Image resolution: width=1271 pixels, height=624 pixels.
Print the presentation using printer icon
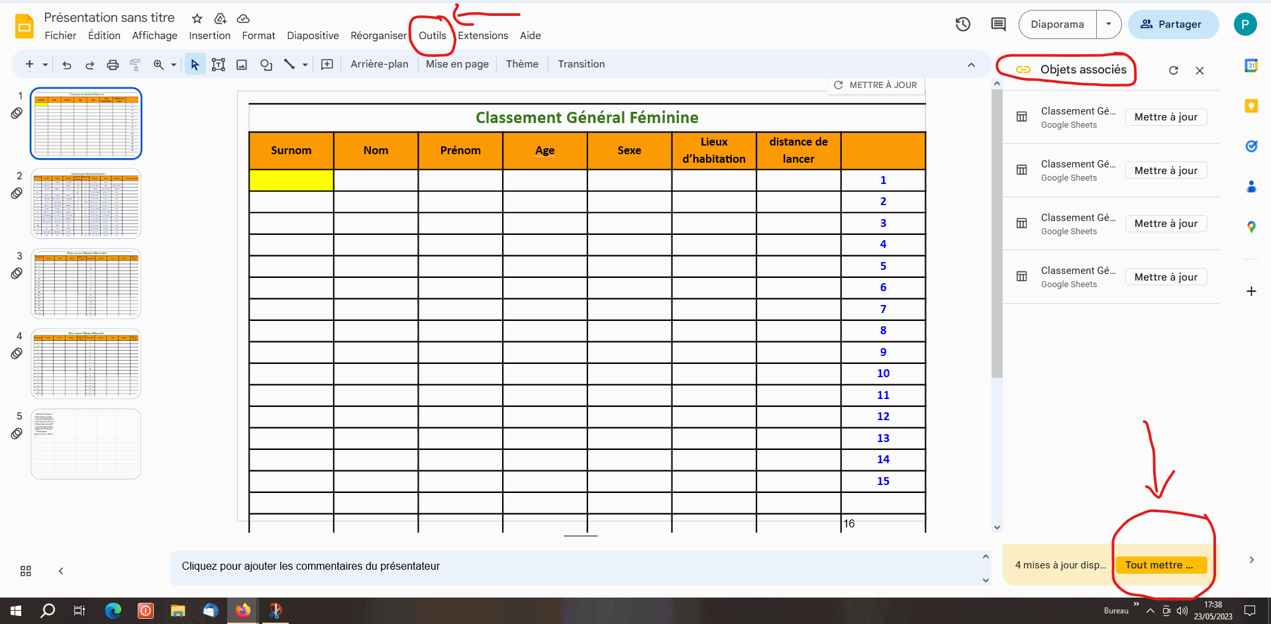click(x=113, y=65)
